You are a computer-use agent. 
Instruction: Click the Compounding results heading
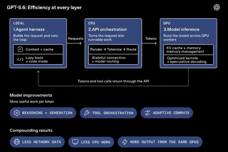(x=31, y=130)
